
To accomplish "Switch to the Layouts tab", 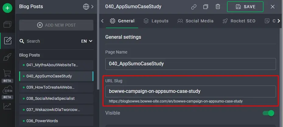I will click(x=156, y=21).
